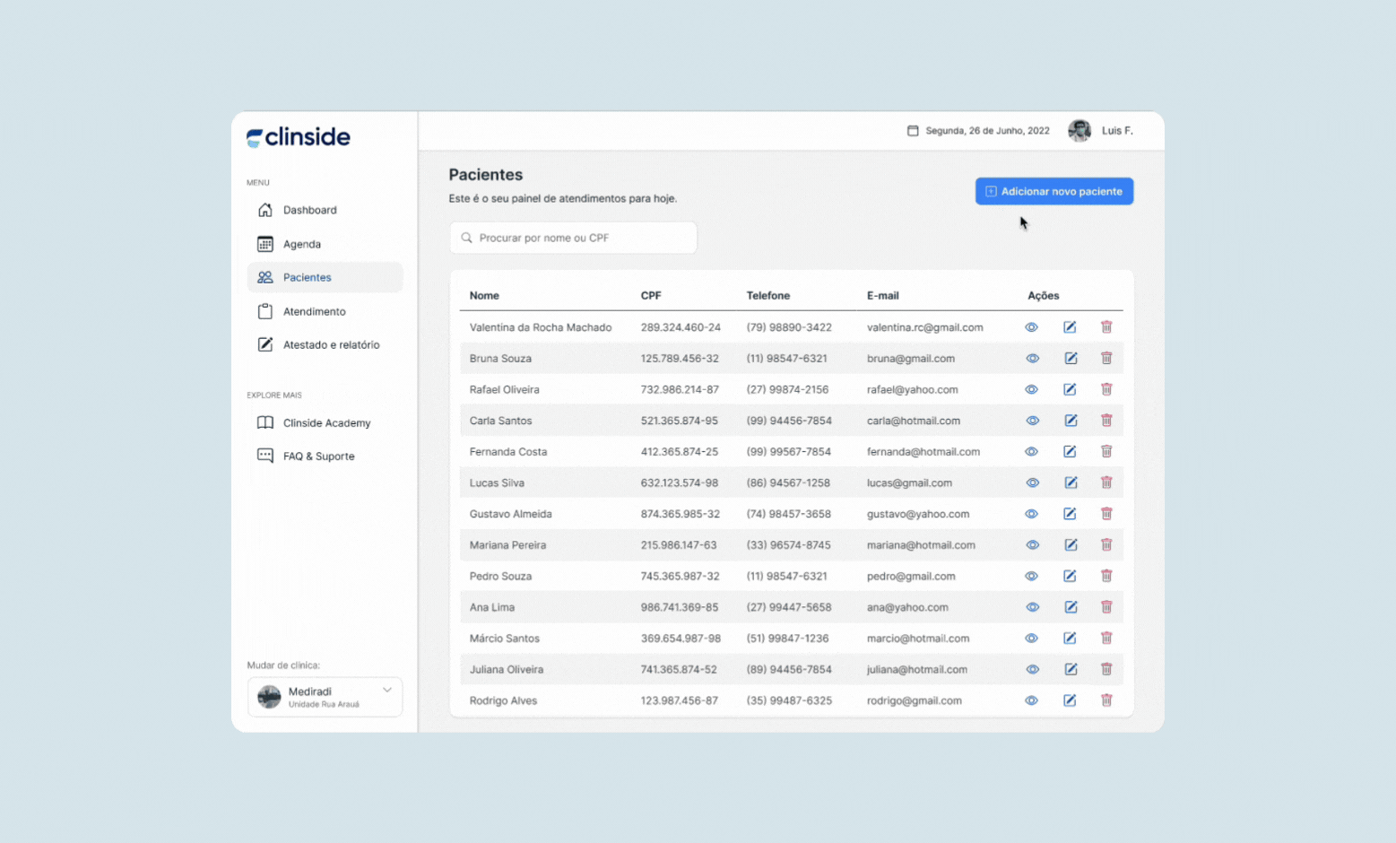Select the Dashboard icon in the sidebar
The image size is (1396, 843).
264,210
